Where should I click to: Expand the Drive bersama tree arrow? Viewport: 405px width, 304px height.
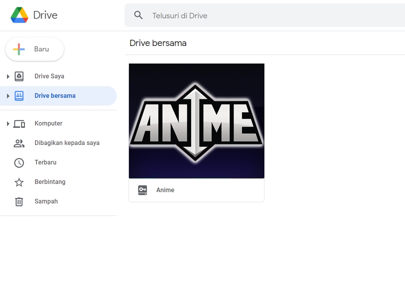8,96
